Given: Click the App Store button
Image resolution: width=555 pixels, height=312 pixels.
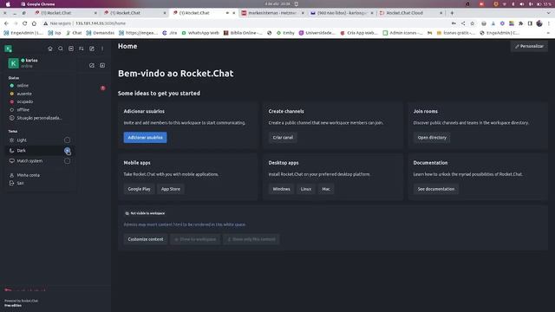Looking at the screenshot, I should tap(171, 189).
